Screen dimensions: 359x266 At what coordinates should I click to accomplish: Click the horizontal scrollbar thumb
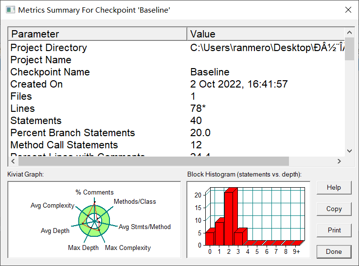(x=154, y=161)
